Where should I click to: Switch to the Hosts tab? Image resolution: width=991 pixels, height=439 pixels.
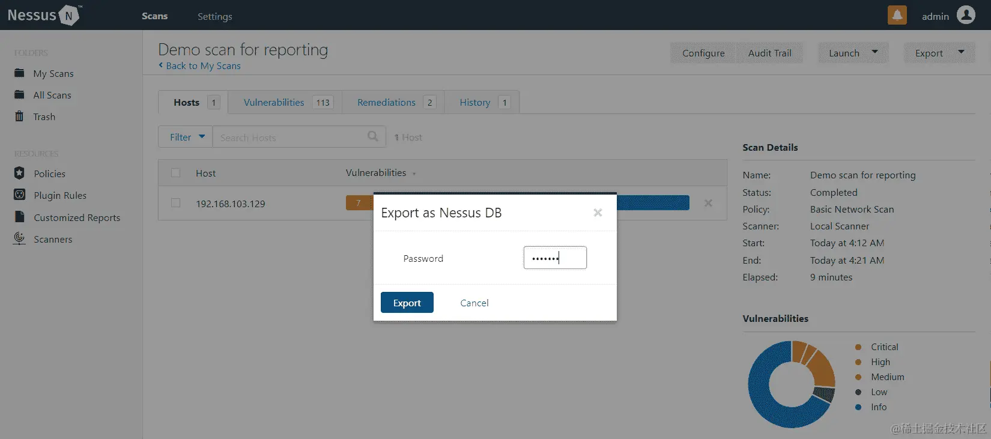[x=193, y=102]
